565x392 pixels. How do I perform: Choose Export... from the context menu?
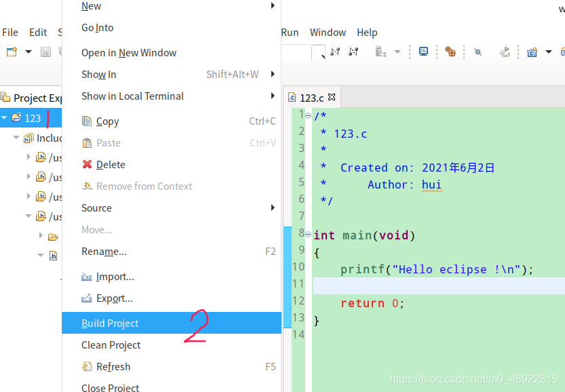(x=172, y=298)
